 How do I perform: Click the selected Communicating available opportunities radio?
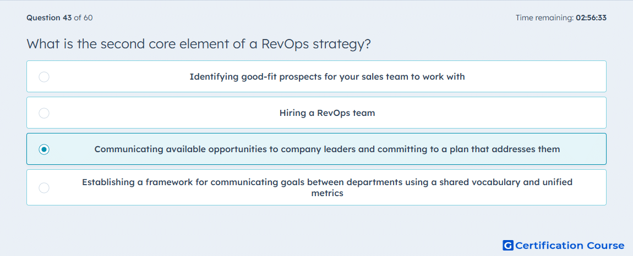pos(44,149)
